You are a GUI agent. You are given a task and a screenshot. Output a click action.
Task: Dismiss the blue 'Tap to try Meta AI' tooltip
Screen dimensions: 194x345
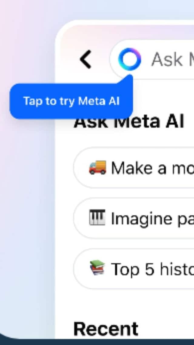coord(71,101)
